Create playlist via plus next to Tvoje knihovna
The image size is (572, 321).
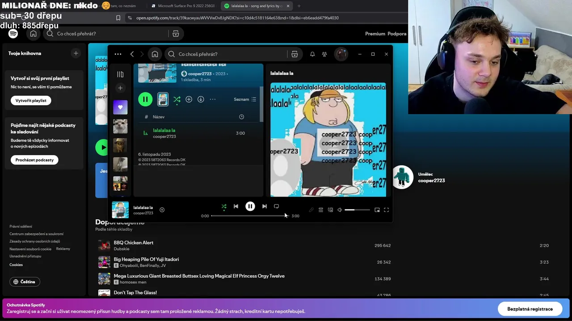[x=76, y=53]
